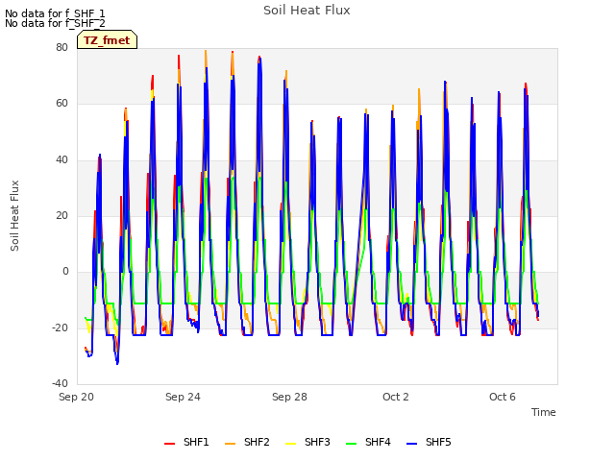Select the SHF1 legend label
The height and width of the screenshot is (461, 615).
(x=196, y=442)
